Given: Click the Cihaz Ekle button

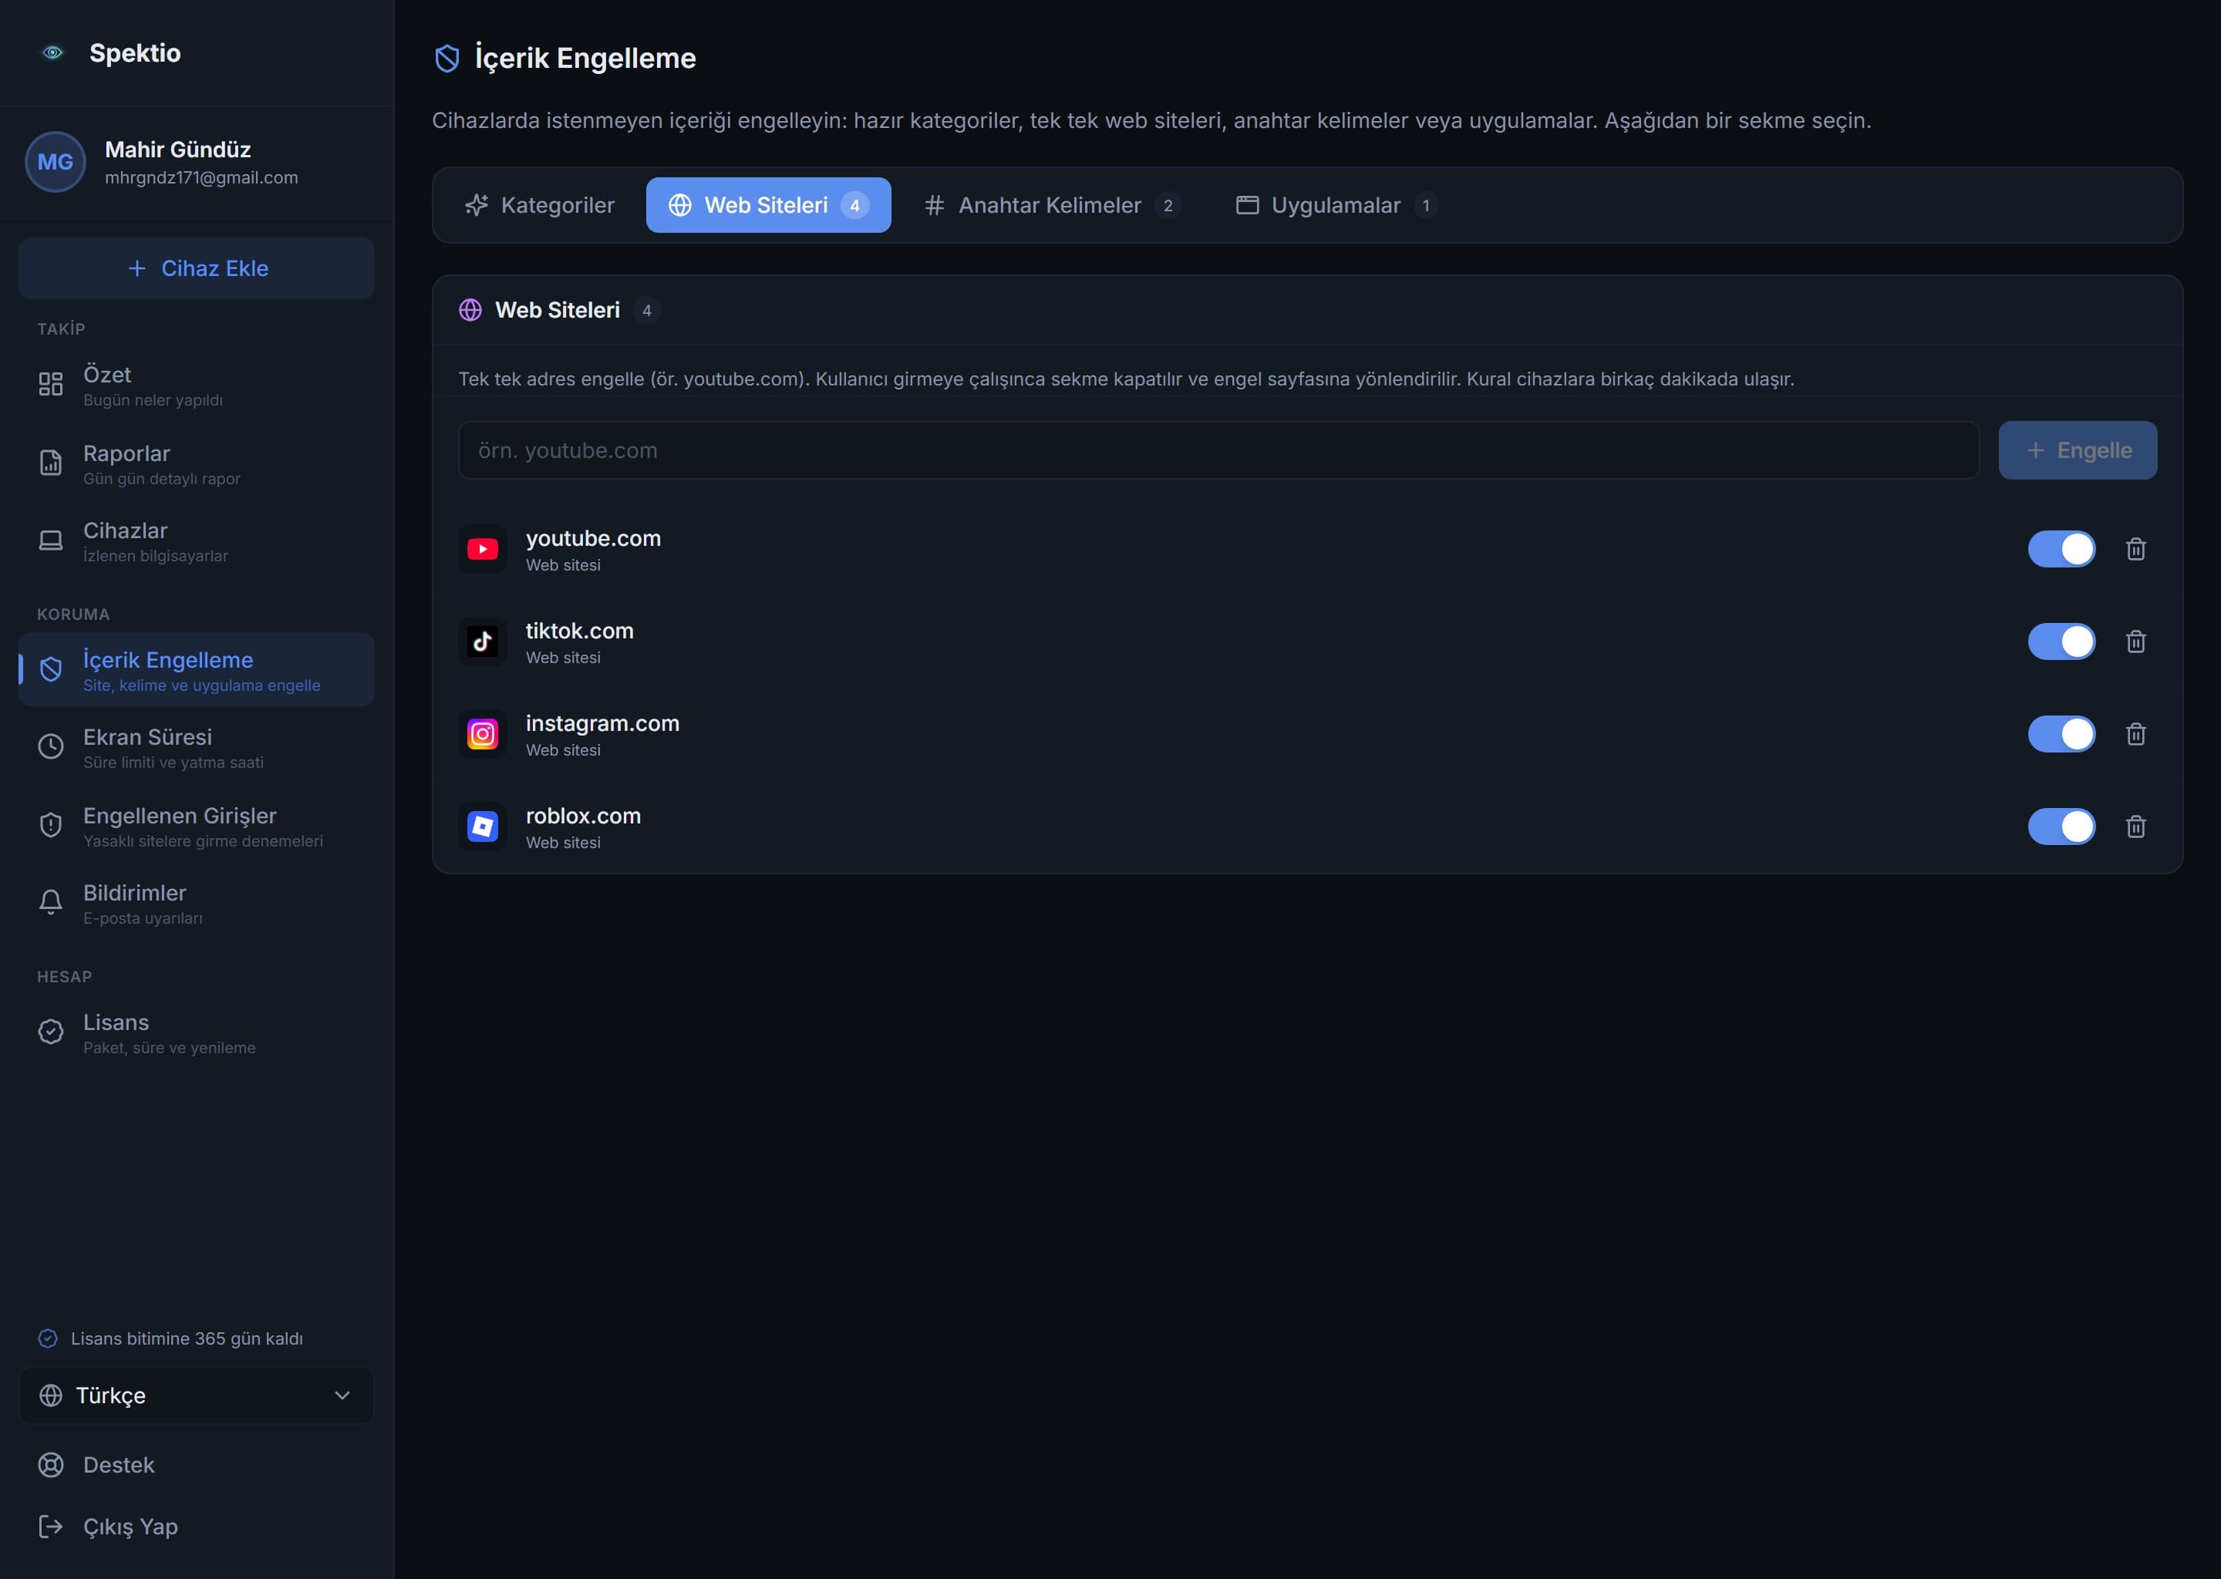Looking at the screenshot, I should (197, 268).
